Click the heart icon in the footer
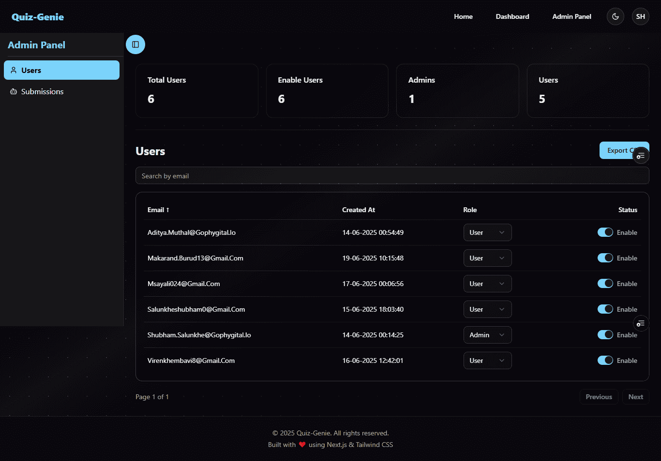This screenshot has height=461, width=661. point(302,444)
